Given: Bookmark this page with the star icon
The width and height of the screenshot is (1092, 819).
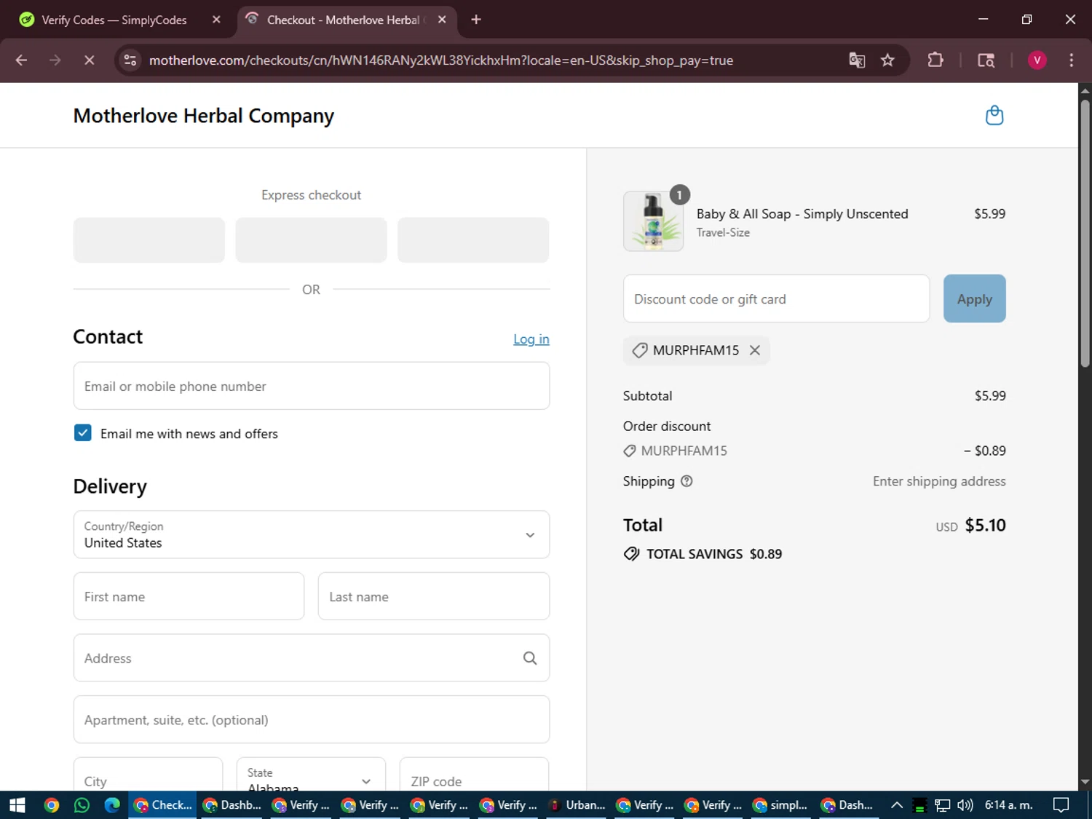Looking at the screenshot, I should pyautogui.click(x=887, y=60).
